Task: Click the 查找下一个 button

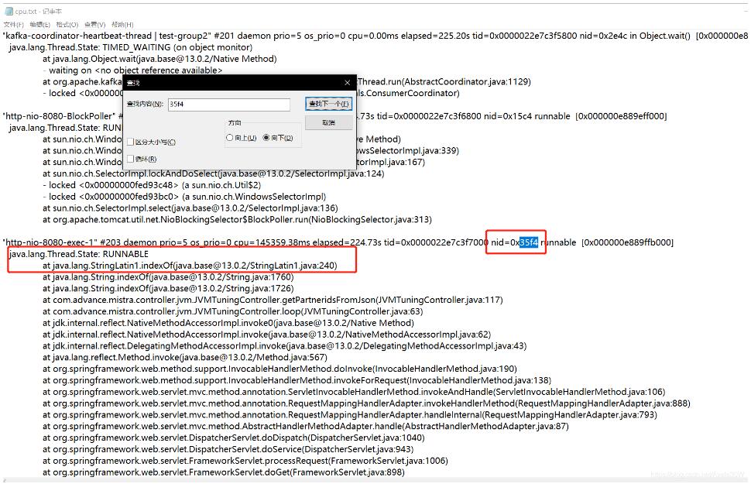Action: pyautogui.click(x=328, y=104)
